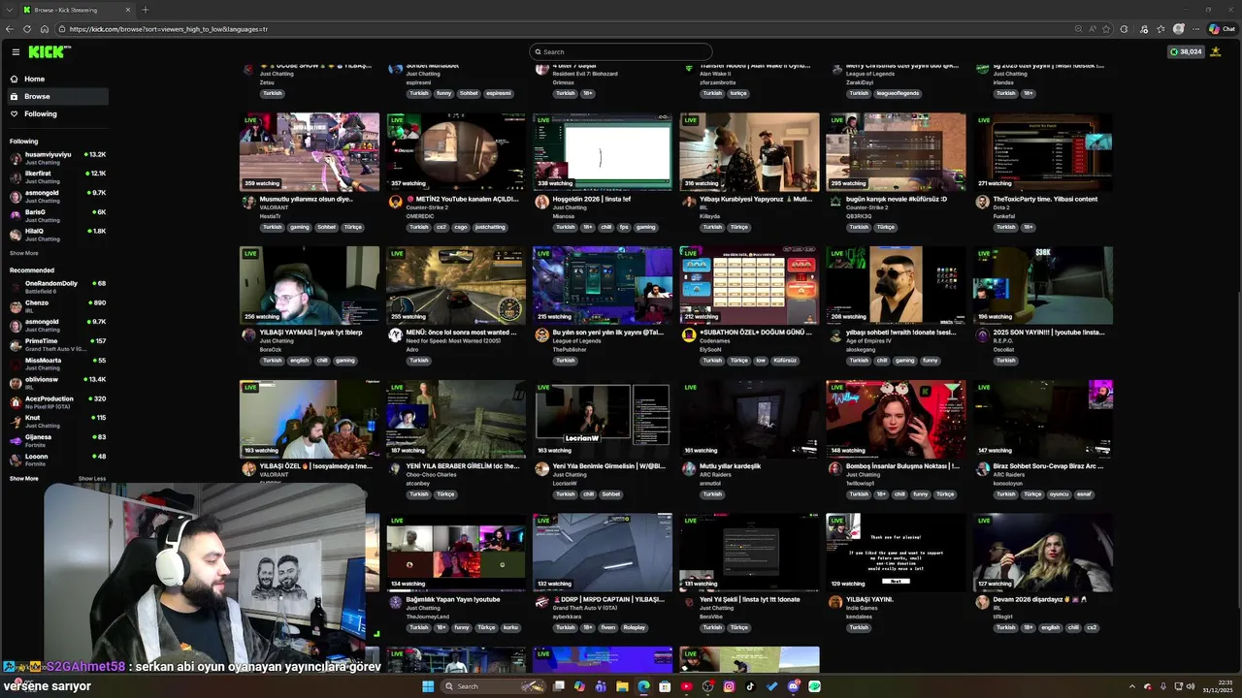Viewport: 1242px width, 698px height.
Task: Open the Copilot Chat button
Action: tap(1222, 29)
